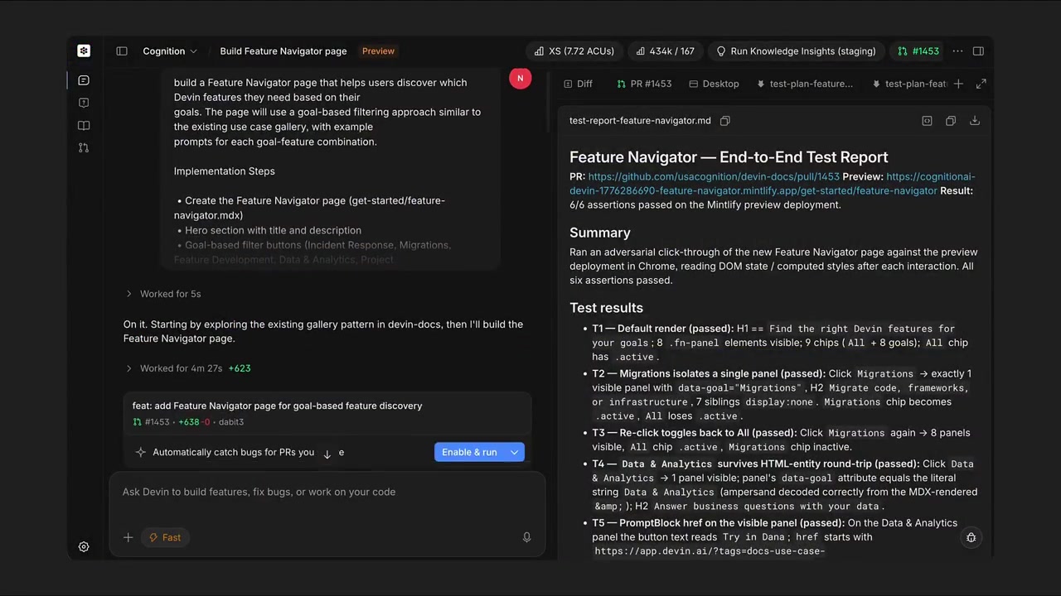
Task: Switch to the Diff tab
Action: [578, 84]
